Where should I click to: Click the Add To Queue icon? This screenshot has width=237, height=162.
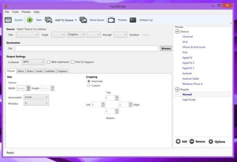49,20
